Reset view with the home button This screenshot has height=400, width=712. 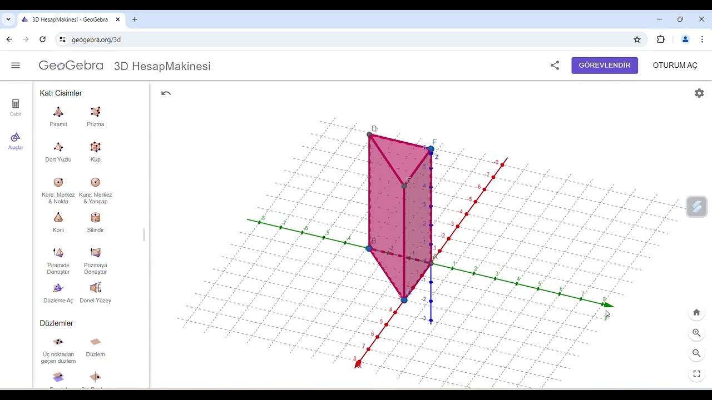(696, 312)
